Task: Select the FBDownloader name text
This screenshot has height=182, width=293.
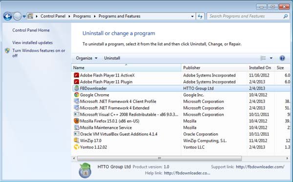Action: [93, 88]
